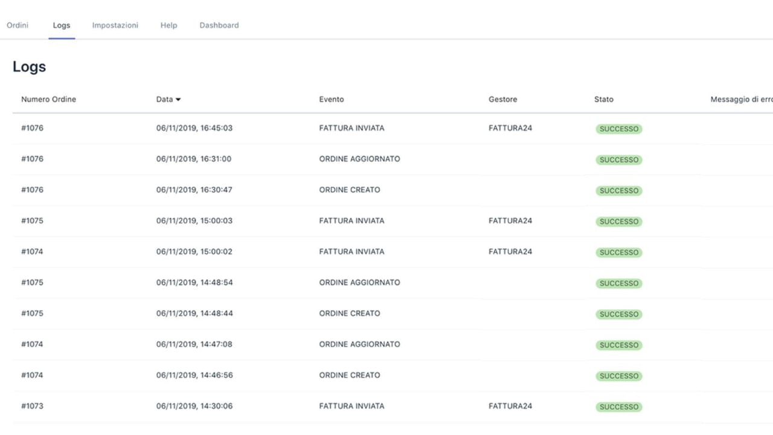Click FATTURA INVIATA event at 15:00:02
This screenshot has width=773, height=435.
pos(352,251)
